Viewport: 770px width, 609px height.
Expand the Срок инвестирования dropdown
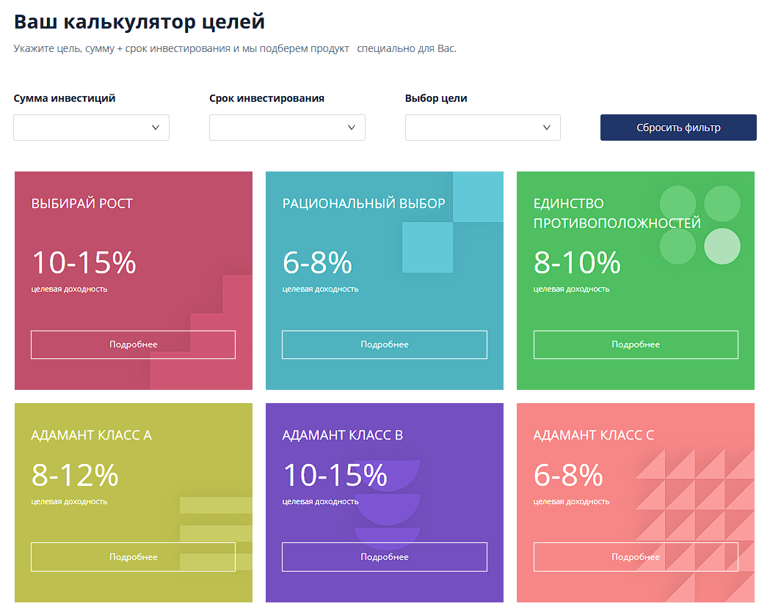tap(287, 128)
